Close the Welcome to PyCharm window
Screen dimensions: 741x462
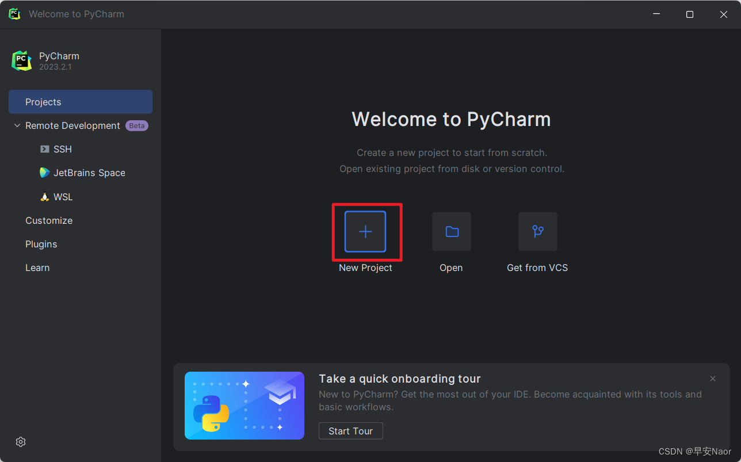tap(724, 14)
